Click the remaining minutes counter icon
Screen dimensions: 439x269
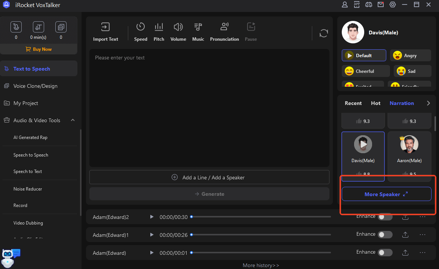click(x=39, y=27)
